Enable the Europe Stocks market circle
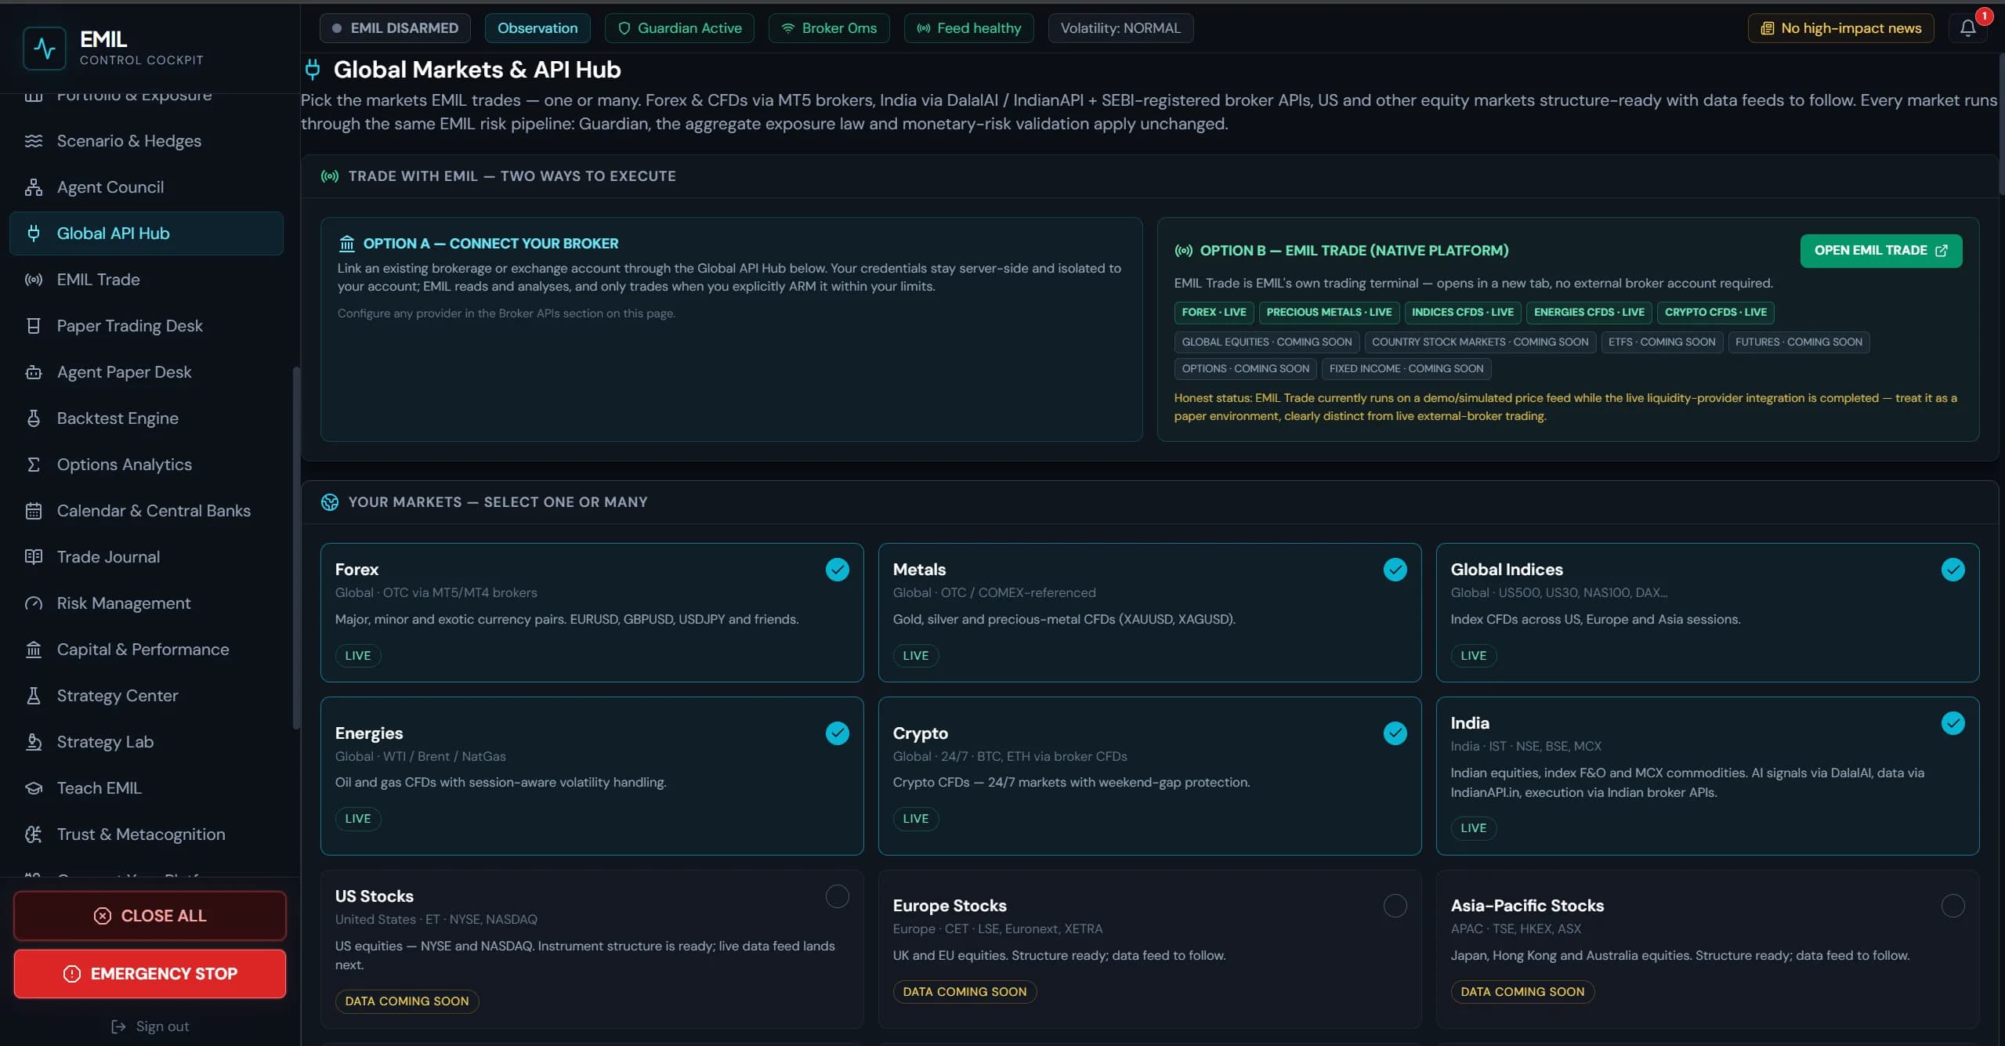This screenshot has width=2005, height=1046. 1395,906
